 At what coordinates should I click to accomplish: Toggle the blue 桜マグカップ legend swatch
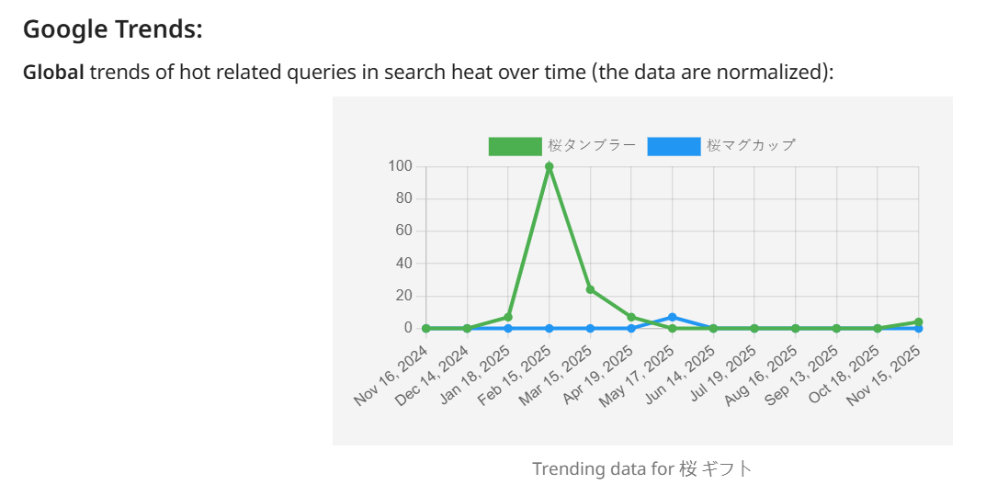tap(674, 145)
